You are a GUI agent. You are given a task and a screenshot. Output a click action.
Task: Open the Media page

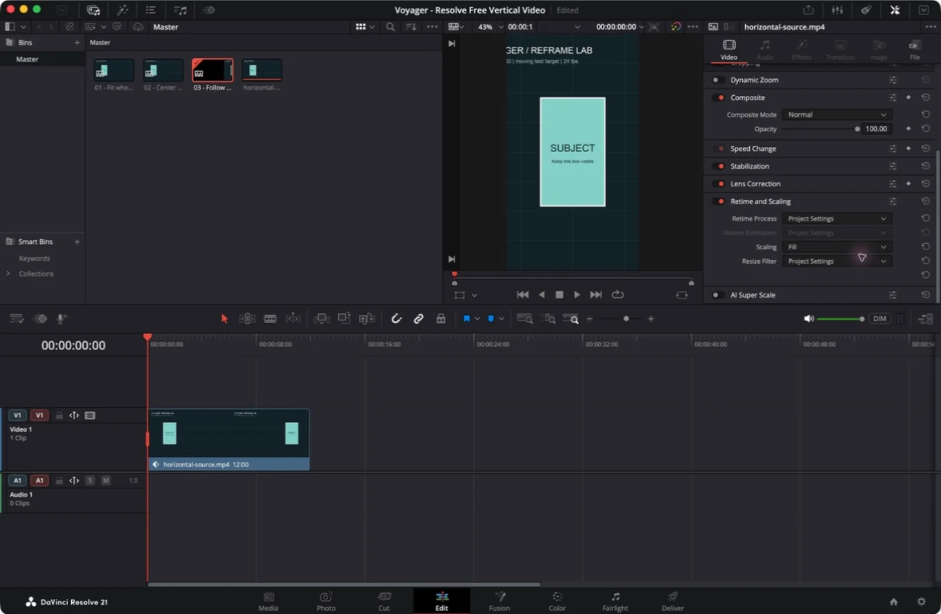pos(268,601)
